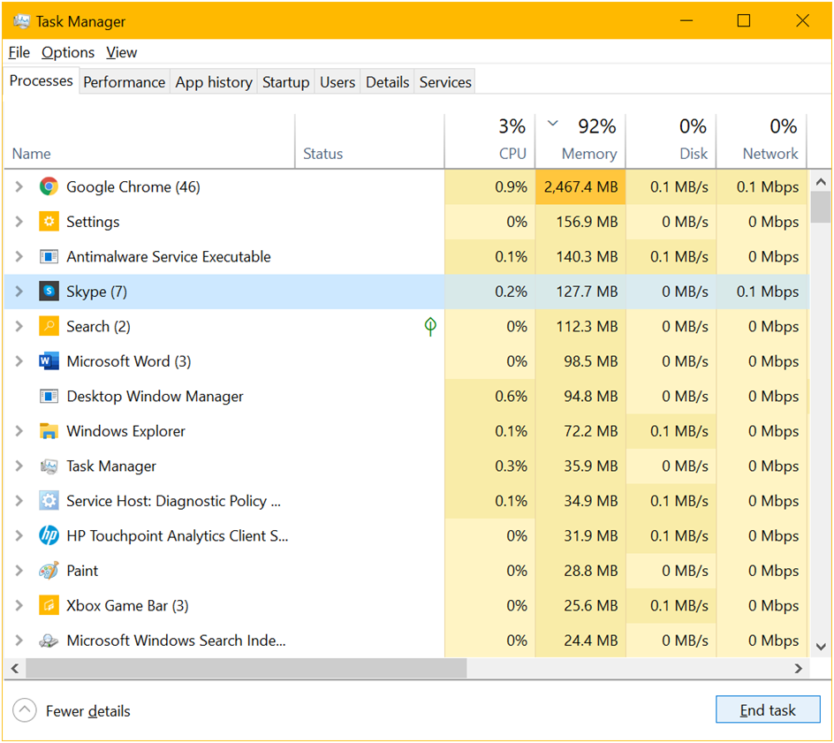834x743 pixels.
Task: Click the Search magnifier process icon
Action: point(49,326)
